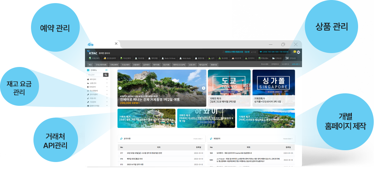The height and width of the screenshot is (170, 387).
Task: Collapse sidebar with the blue left arrow
Action: click(107, 70)
